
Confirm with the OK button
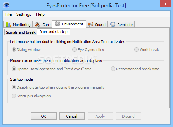[44, 116]
